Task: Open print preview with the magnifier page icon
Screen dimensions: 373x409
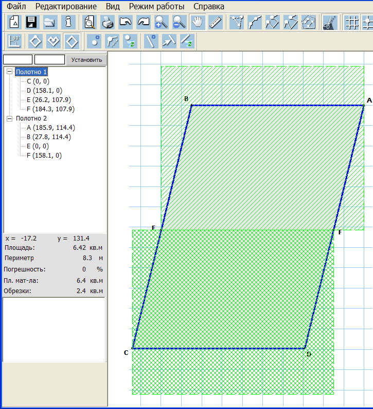Action: coord(90,22)
